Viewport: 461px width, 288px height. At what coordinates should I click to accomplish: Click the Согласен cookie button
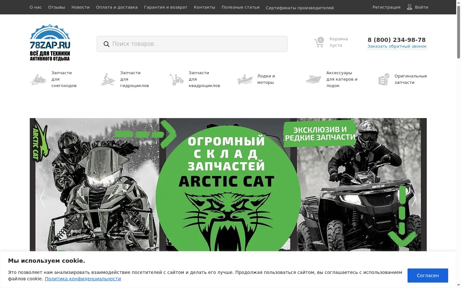coord(428,276)
